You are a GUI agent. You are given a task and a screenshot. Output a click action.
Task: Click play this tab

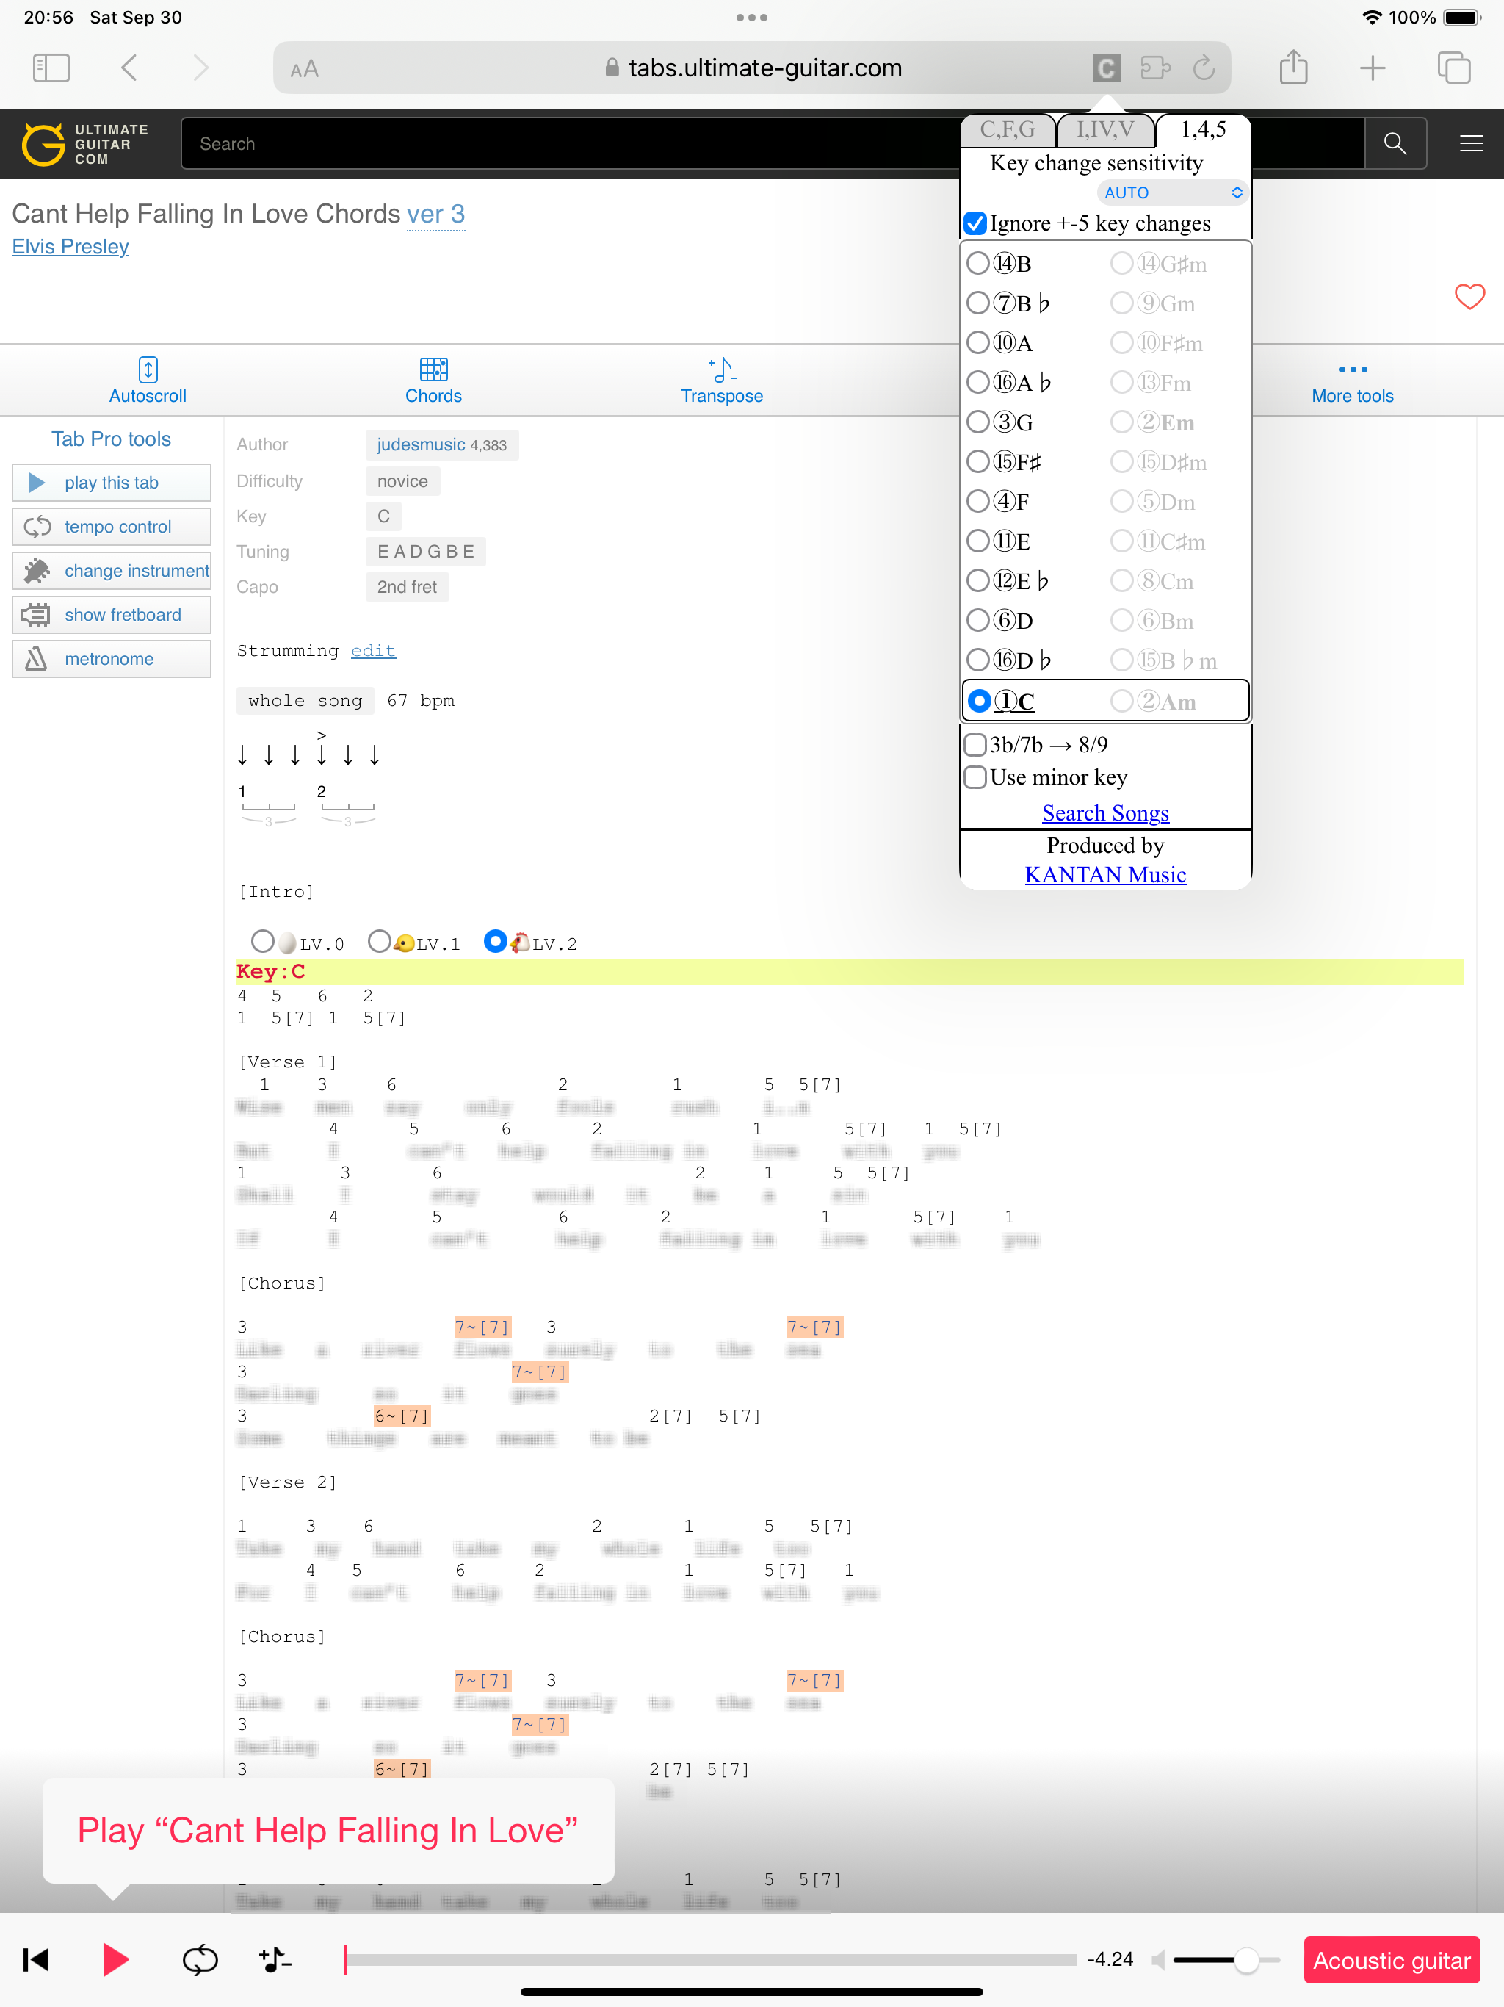(x=112, y=483)
